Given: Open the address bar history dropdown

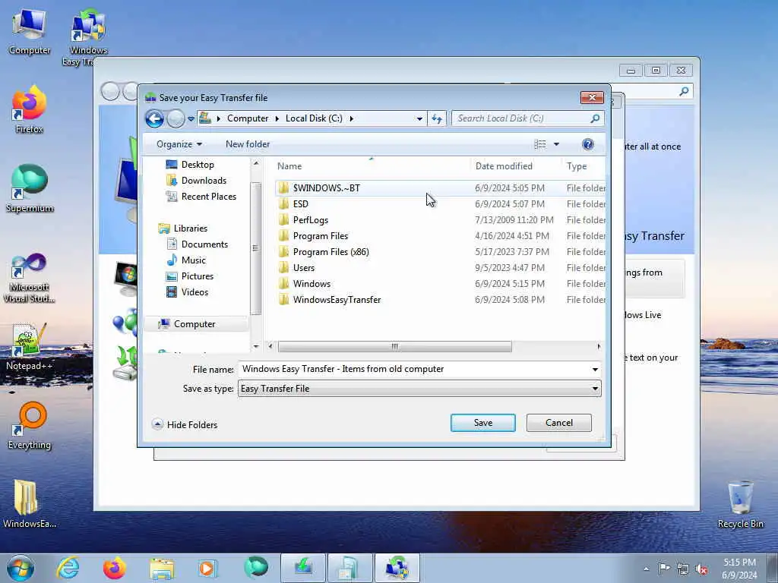Looking at the screenshot, I should tap(419, 119).
